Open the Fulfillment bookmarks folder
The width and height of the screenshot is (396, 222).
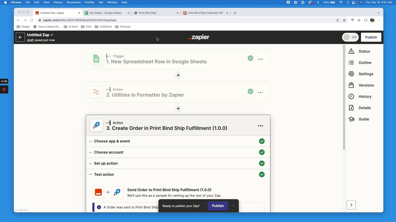[x=103, y=27]
